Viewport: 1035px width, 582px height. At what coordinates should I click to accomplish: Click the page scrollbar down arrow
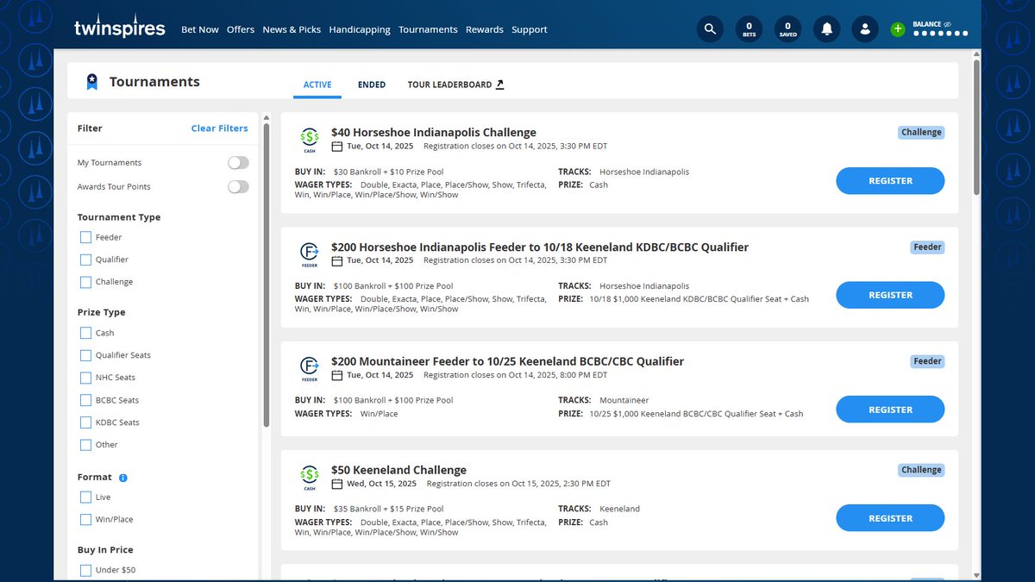[x=976, y=575]
